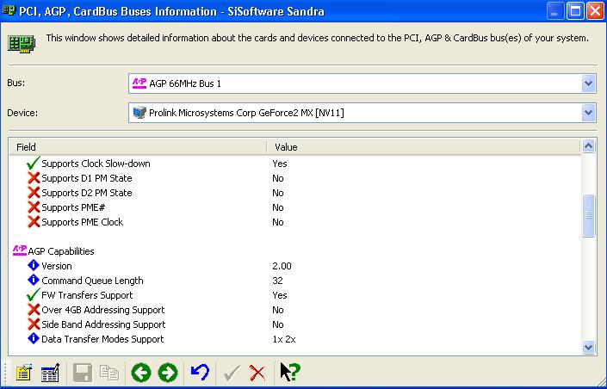Select the Supports Clock Slow-down row
Viewport: 607px width, 389px height.
pos(294,164)
